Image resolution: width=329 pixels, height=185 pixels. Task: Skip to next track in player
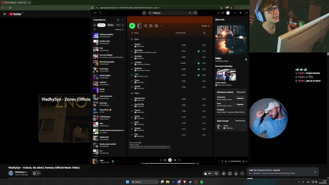[x=175, y=160]
